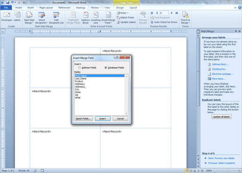The image size is (242, 173).
Task: Click the Match Fields... dialog button
Action: click(x=84, y=119)
